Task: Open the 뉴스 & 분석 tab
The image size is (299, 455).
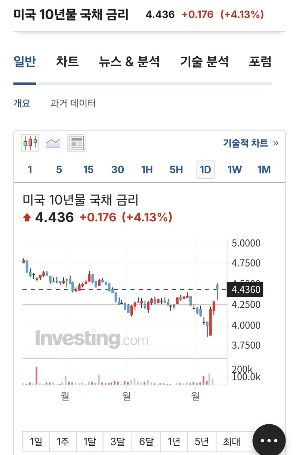Action: tap(129, 62)
